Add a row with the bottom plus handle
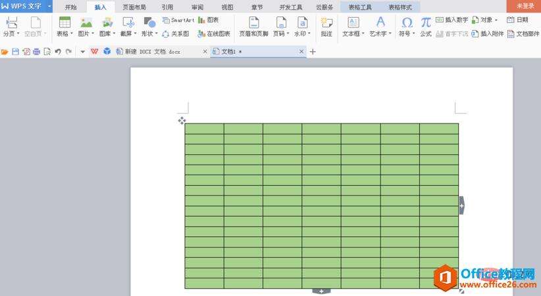 [321, 291]
